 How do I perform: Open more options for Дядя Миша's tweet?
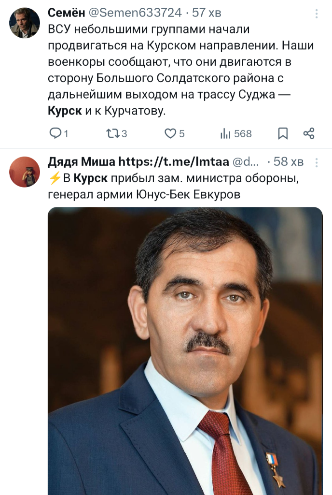click(x=316, y=162)
